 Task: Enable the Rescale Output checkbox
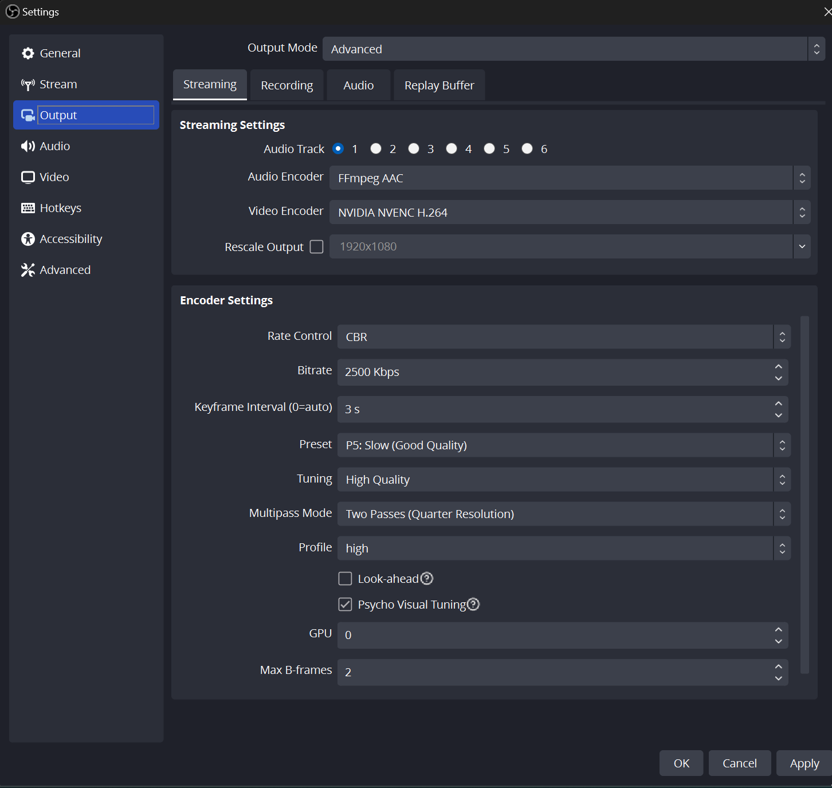[x=316, y=246]
